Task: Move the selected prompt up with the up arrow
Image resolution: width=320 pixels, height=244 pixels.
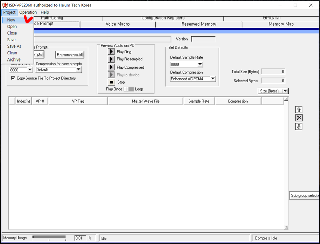Action: [x=299, y=110]
